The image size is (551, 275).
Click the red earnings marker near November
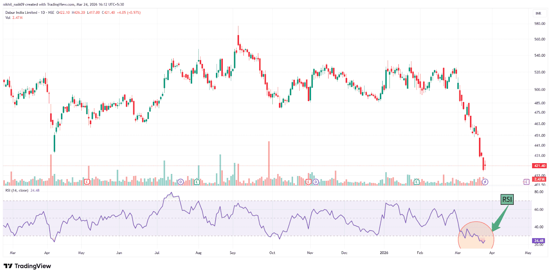[x=309, y=182]
